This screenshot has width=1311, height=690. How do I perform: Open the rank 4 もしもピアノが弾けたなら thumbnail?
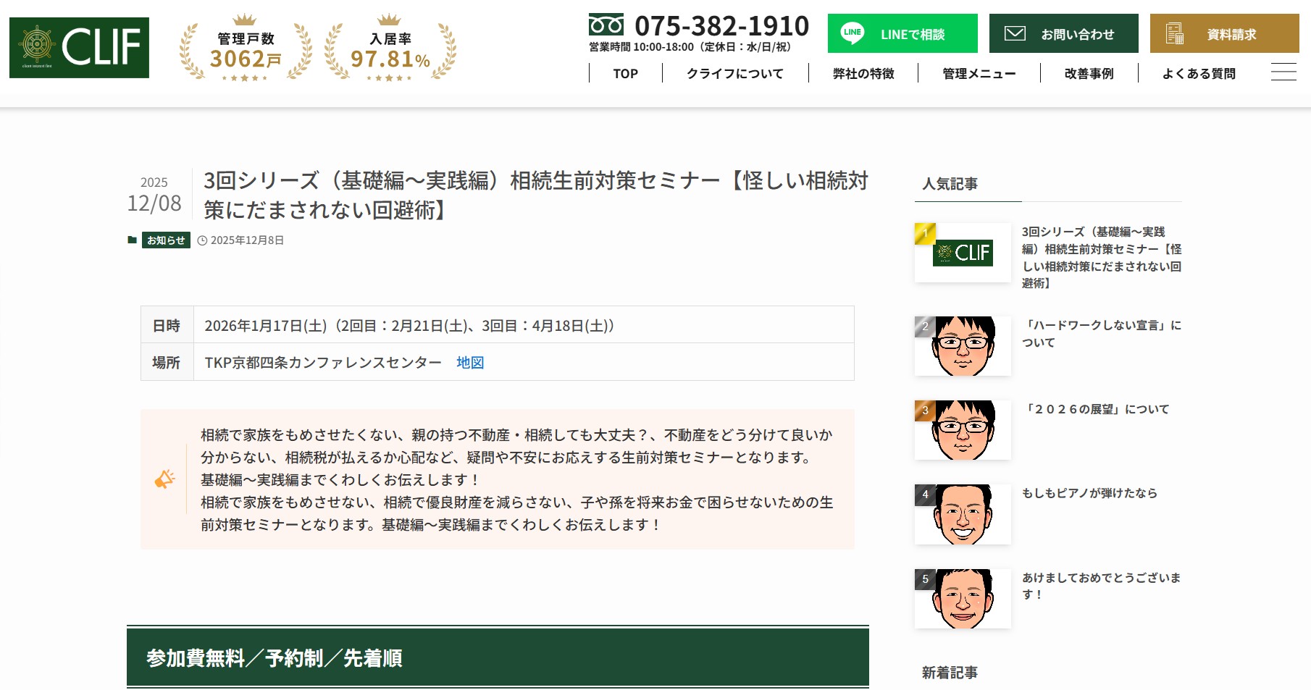962,514
